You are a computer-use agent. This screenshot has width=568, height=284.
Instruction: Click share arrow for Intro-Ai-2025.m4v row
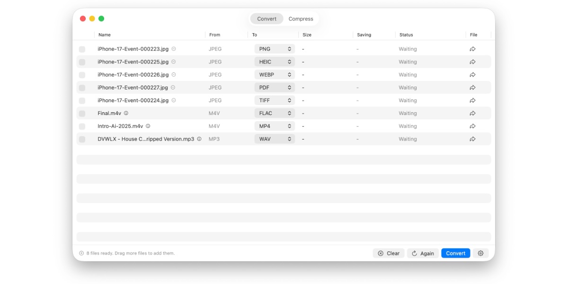click(472, 126)
